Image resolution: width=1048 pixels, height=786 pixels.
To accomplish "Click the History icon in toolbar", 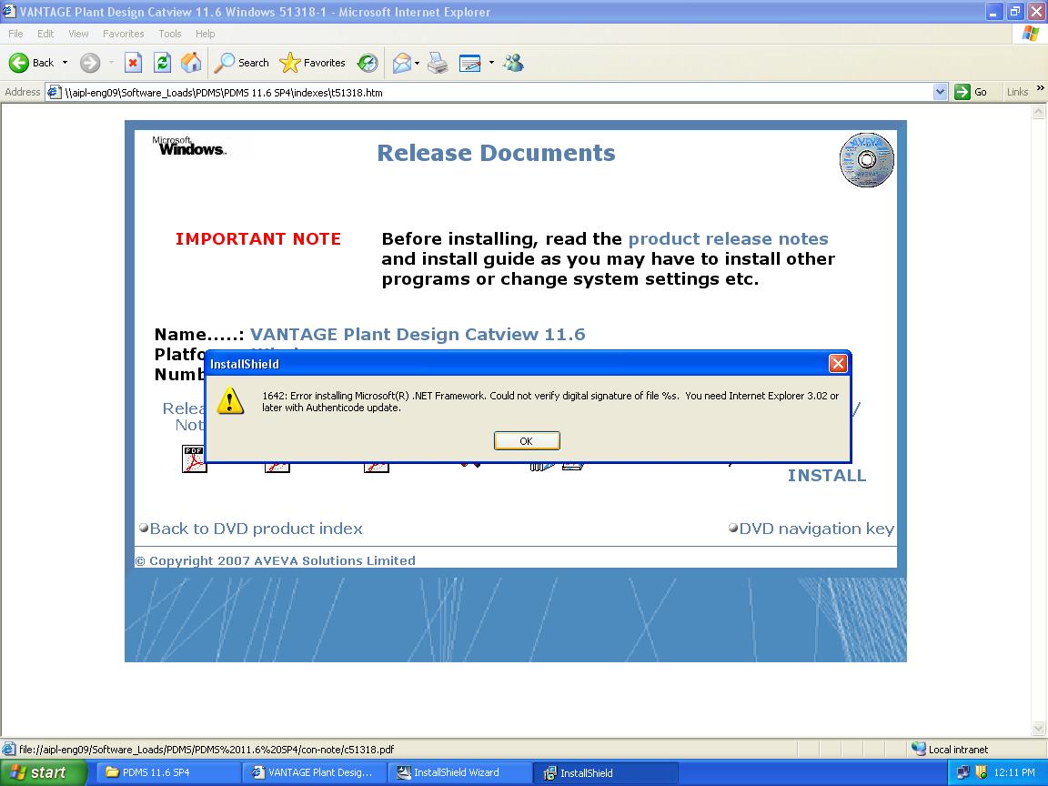I will point(367,63).
